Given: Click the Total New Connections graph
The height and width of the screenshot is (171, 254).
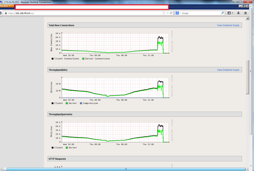Looking at the screenshot, I should point(111,45).
